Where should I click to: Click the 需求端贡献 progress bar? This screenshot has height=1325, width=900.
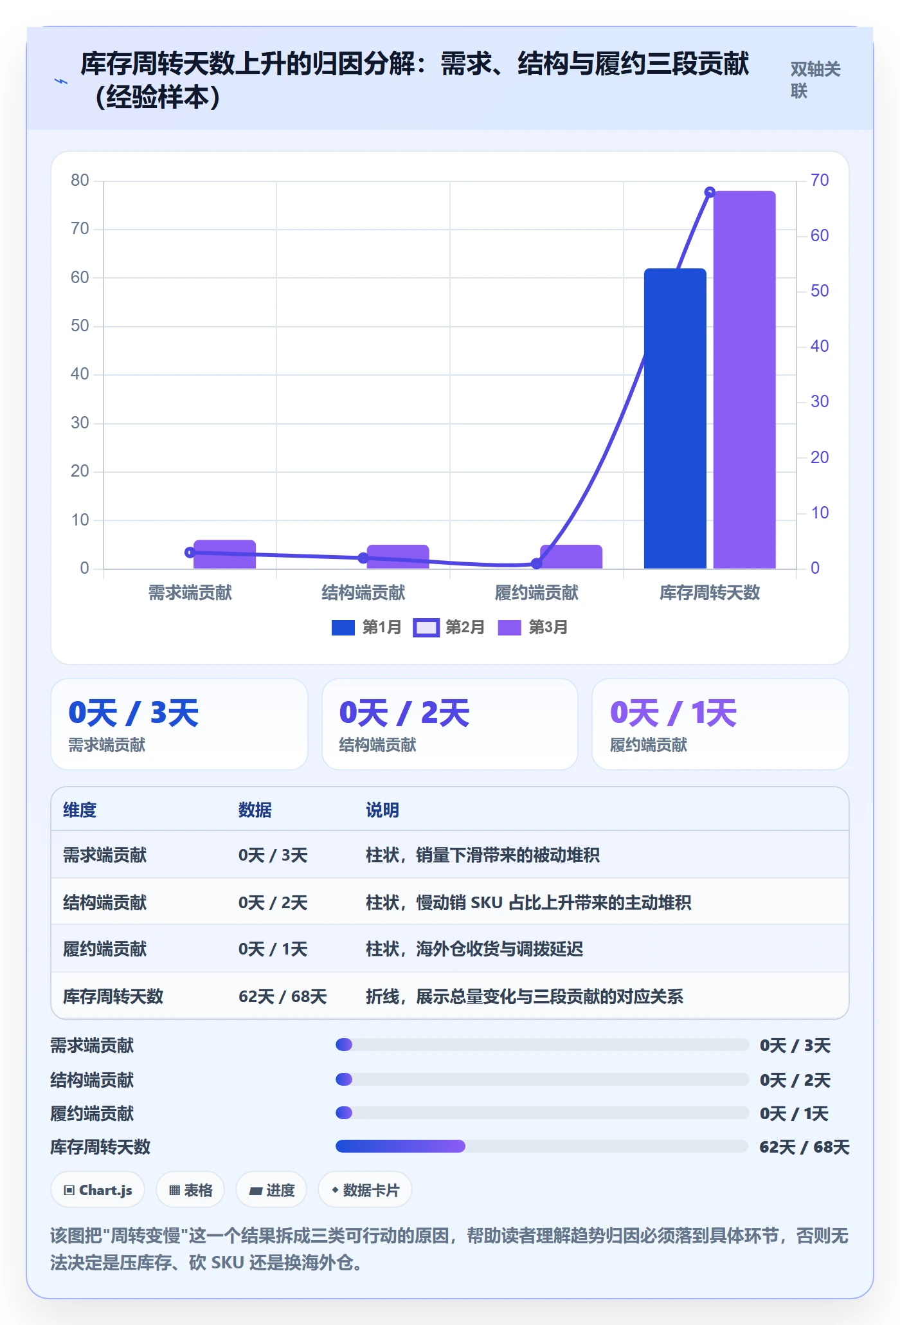542,1045
